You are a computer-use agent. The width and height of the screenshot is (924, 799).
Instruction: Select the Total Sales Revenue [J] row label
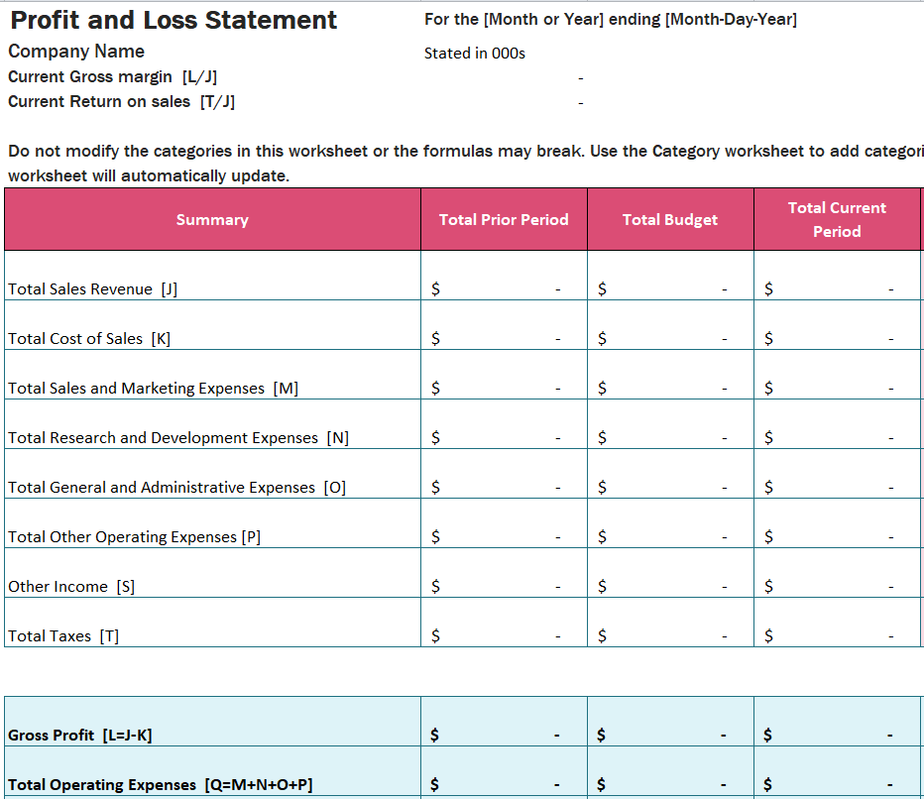(93, 288)
